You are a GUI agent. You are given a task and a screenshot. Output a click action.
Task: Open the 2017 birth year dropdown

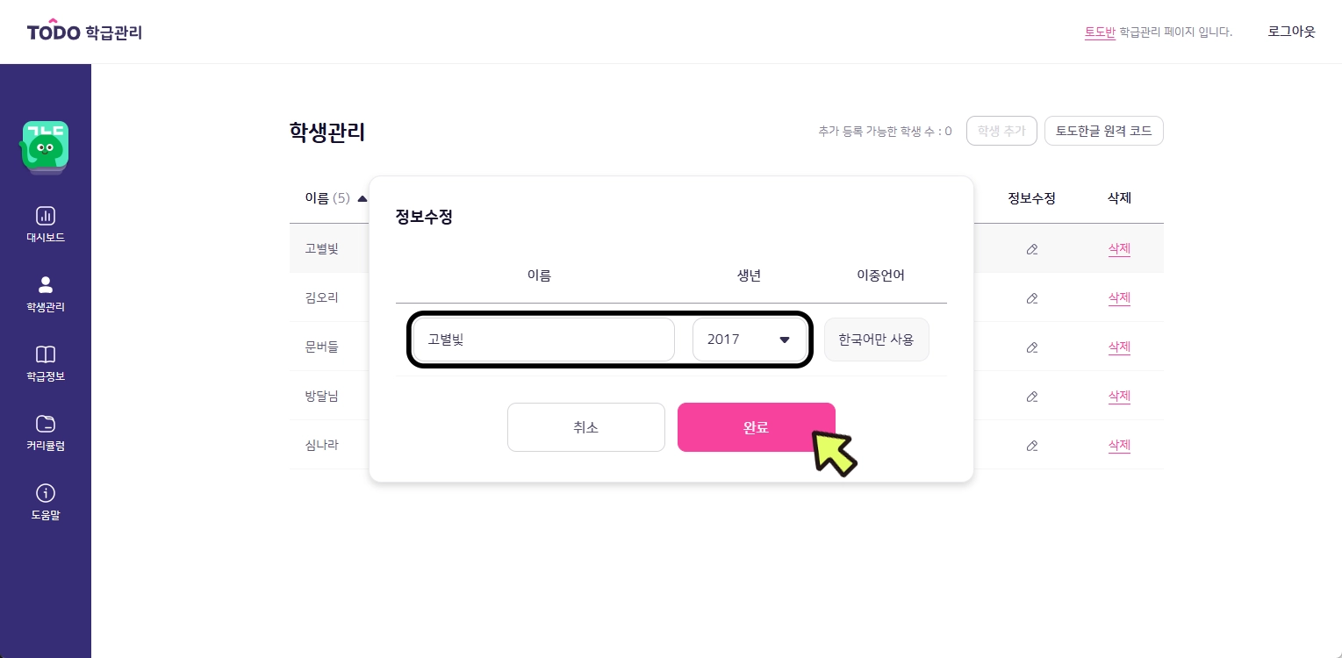[750, 340]
